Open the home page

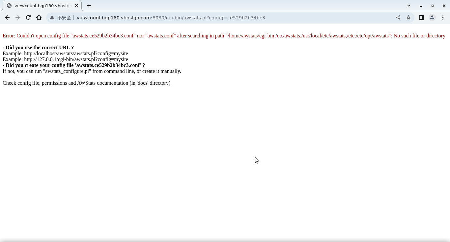point(39,18)
